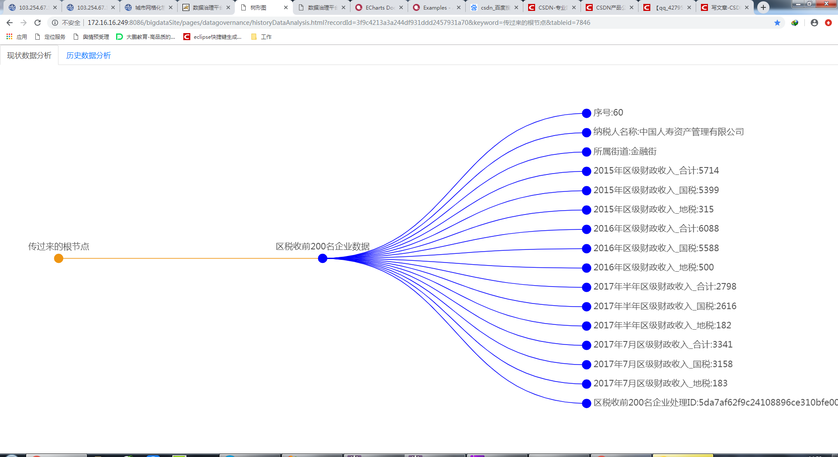Switch to the CSDN-专业 browser tab
This screenshot has width=838, height=457.
(x=552, y=7)
